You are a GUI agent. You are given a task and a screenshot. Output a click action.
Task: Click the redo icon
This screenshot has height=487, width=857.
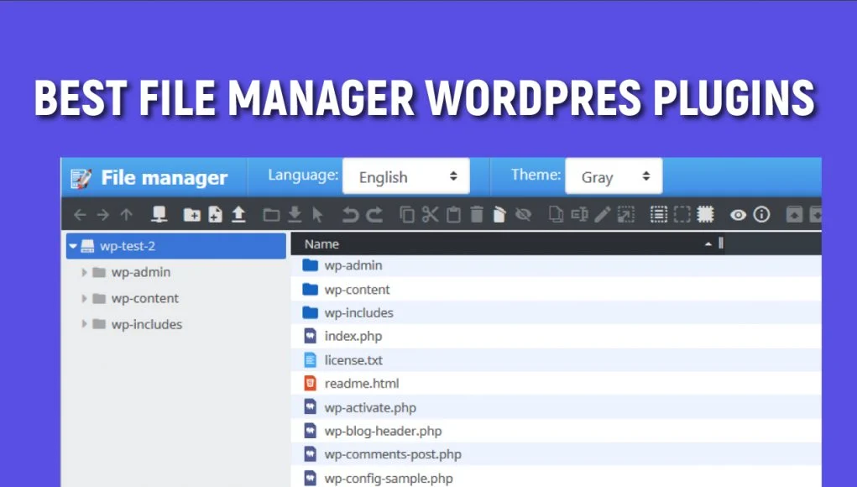(x=374, y=215)
